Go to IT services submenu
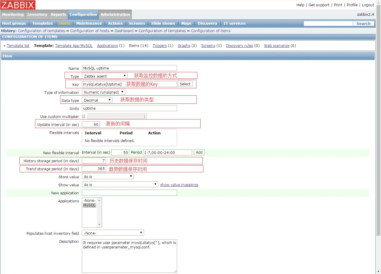Screen dimensions: 381x274 click(x=235, y=23)
